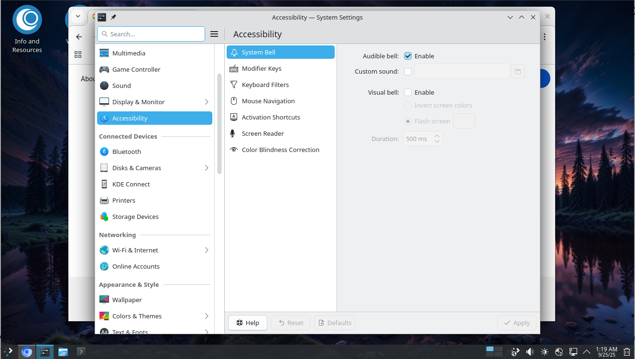Click the Bluetooth icon in sidebar

tap(104, 152)
